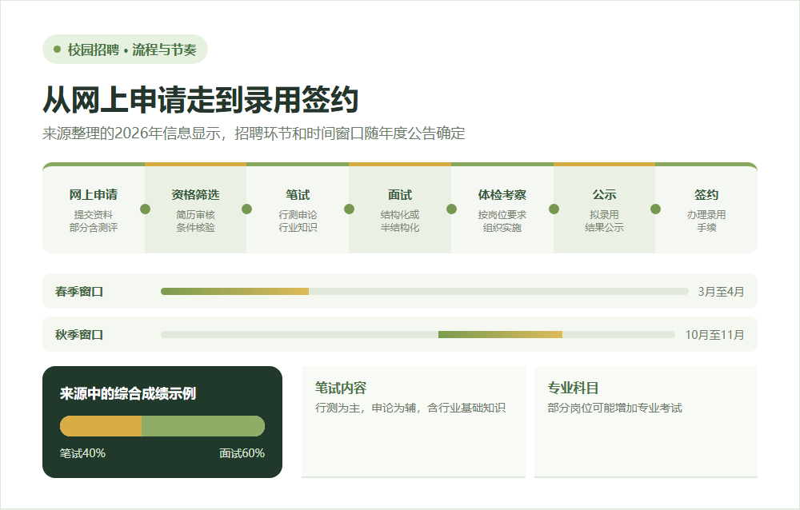This screenshot has height=510, width=800.
Task: Click the yellow 笔试 portion of the score bar
Action: pos(101,426)
